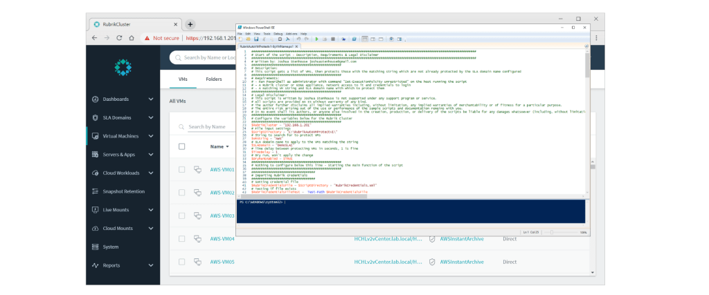Open HCHLv2vCenter link in AWS-VM05 row
This screenshot has height=295, width=709.
click(388, 262)
